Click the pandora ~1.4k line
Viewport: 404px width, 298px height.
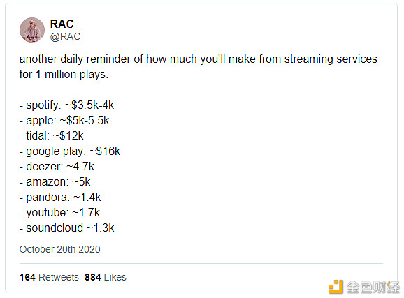60,198
